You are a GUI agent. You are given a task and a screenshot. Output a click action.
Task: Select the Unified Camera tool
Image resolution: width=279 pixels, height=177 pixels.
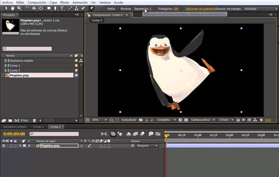click(34, 8)
